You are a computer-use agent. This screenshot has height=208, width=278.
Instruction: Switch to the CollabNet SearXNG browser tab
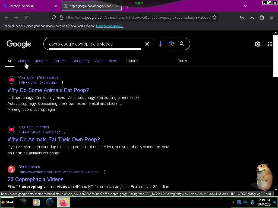[30, 6]
